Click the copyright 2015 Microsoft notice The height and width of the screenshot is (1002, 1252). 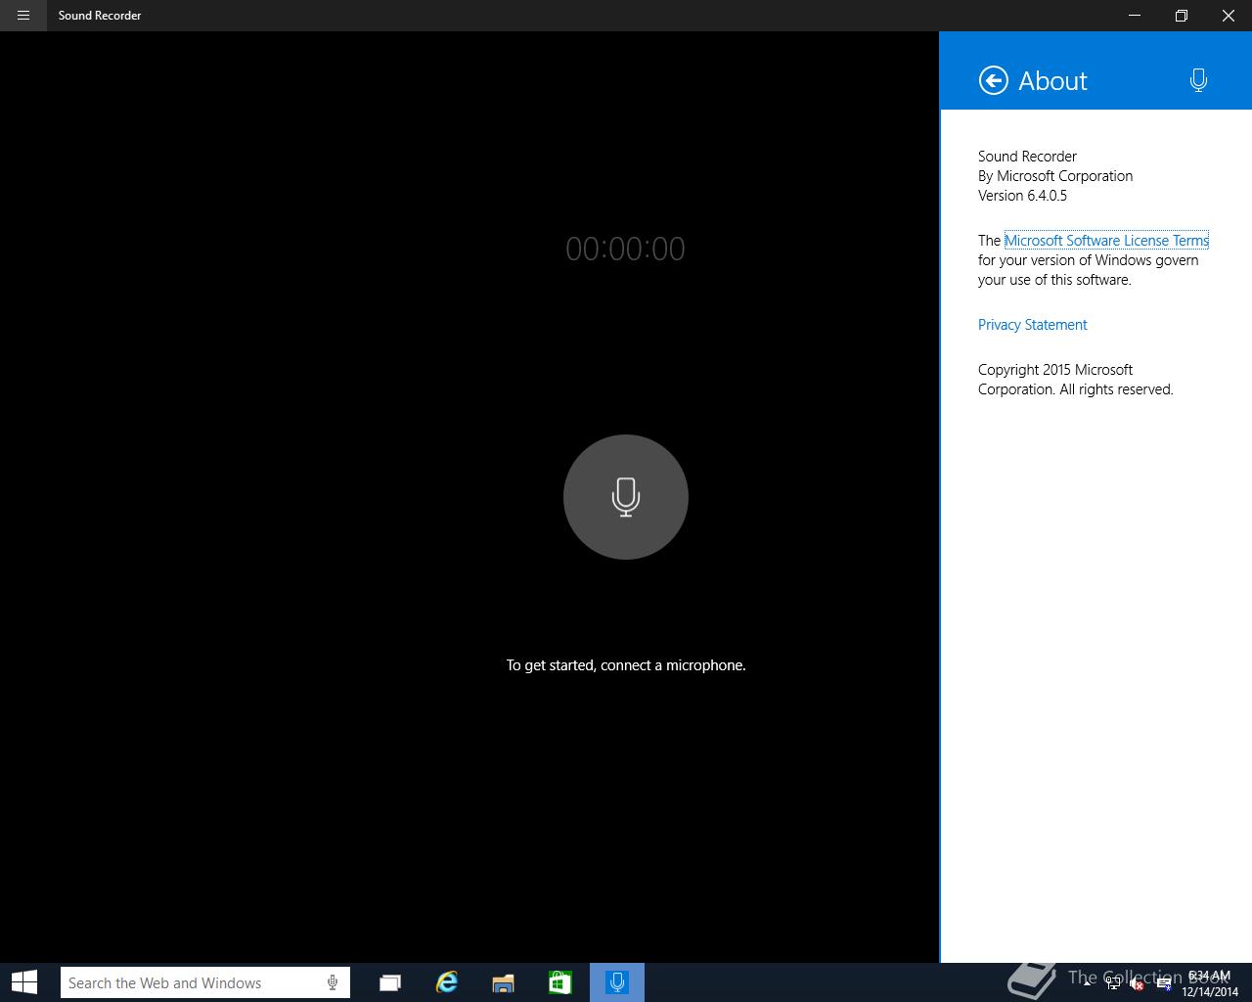[x=1076, y=380]
